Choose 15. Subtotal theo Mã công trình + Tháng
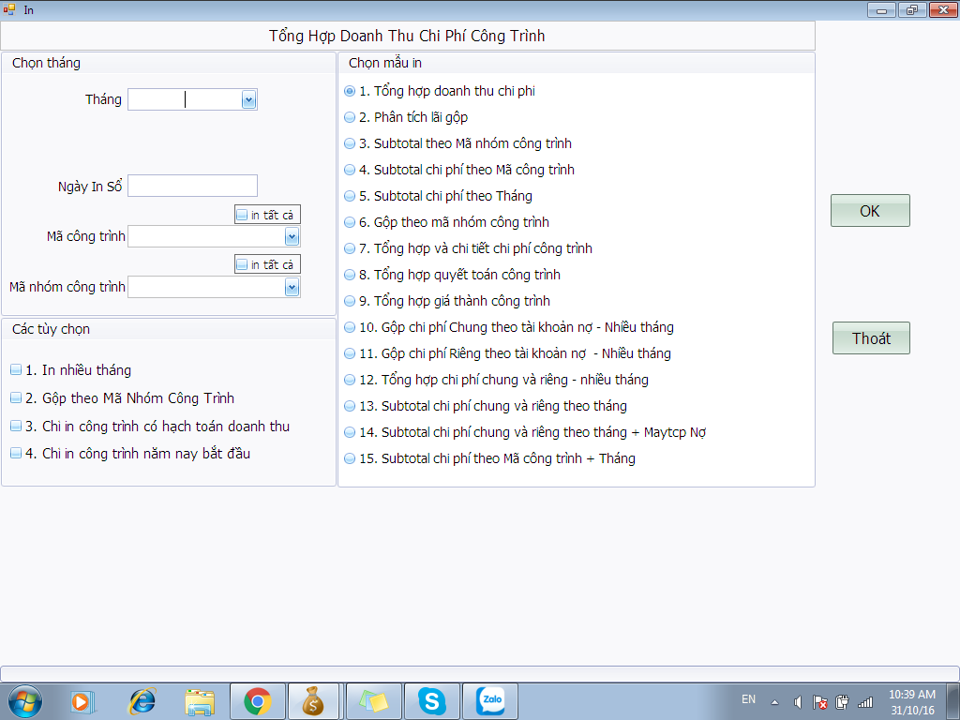960x720 pixels. point(350,459)
